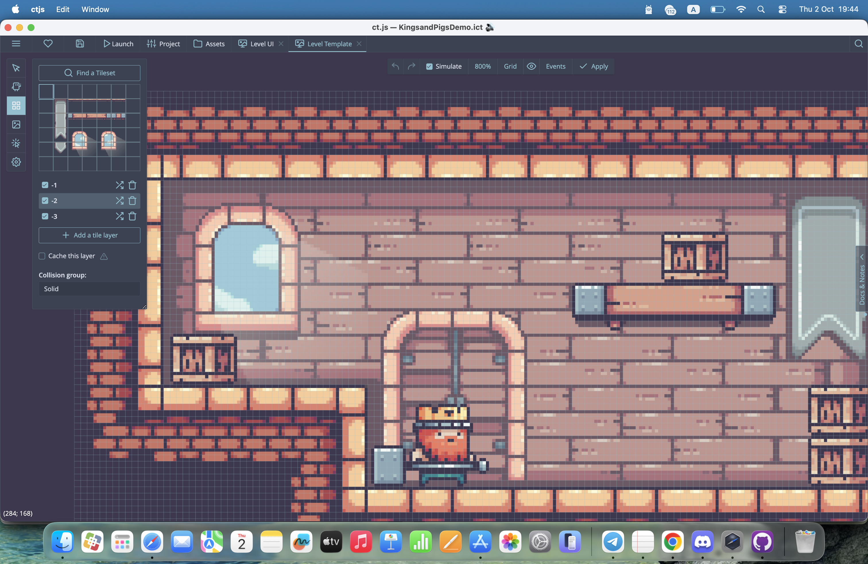Toggle the Simulate checkbox
The image size is (868, 564).
[429, 66]
